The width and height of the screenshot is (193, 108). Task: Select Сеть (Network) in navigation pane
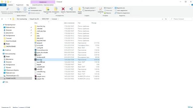point(6,82)
